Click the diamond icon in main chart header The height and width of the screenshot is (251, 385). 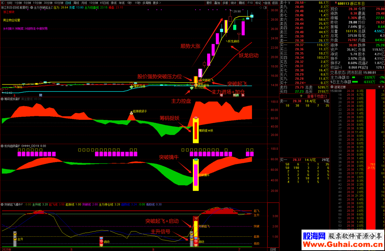(x=261, y=8)
